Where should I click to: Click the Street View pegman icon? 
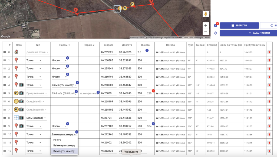point(206,14)
